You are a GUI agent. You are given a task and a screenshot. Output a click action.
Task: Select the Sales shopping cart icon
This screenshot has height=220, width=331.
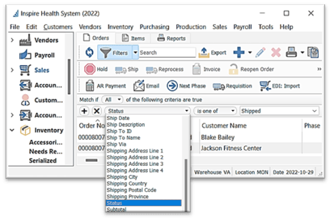coord(26,70)
